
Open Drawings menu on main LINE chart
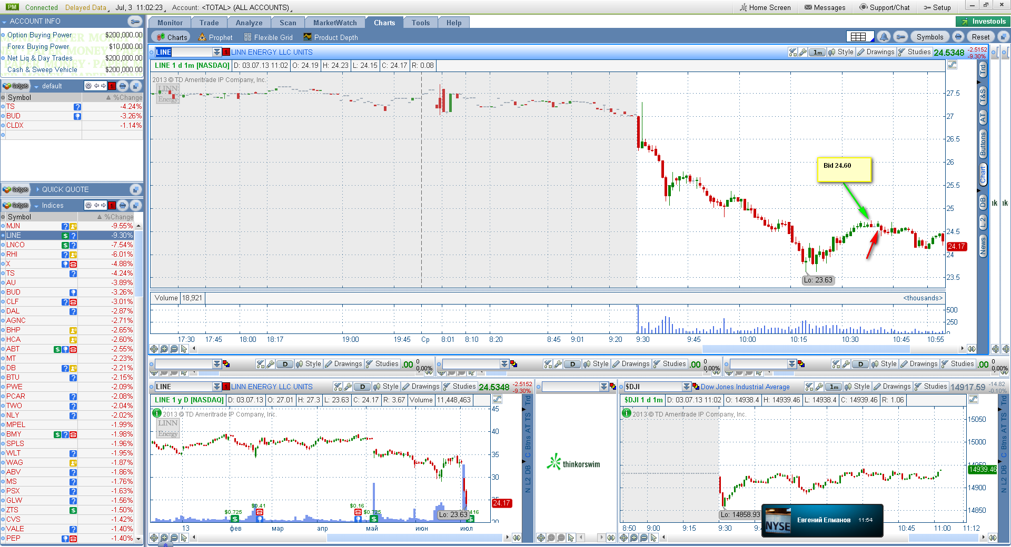pyautogui.click(x=876, y=52)
